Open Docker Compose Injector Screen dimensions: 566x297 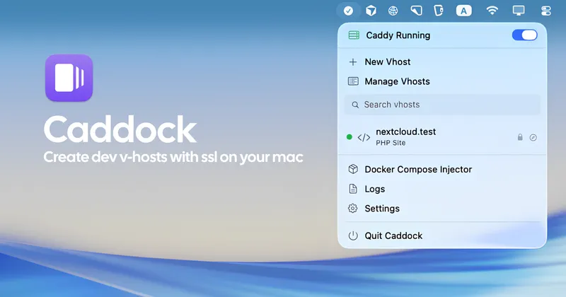[442, 169]
